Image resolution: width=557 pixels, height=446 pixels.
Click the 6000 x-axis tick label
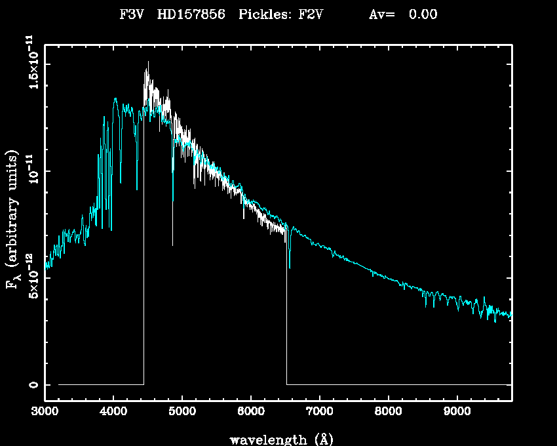click(251, 412)
